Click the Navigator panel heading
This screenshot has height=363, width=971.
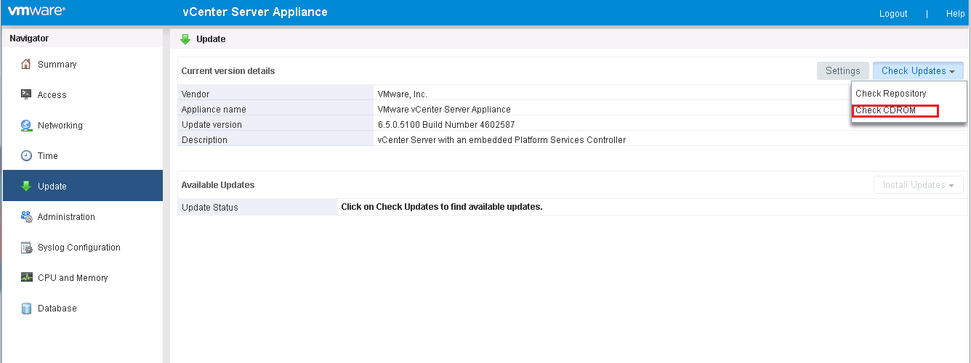[x=29, y=38]
